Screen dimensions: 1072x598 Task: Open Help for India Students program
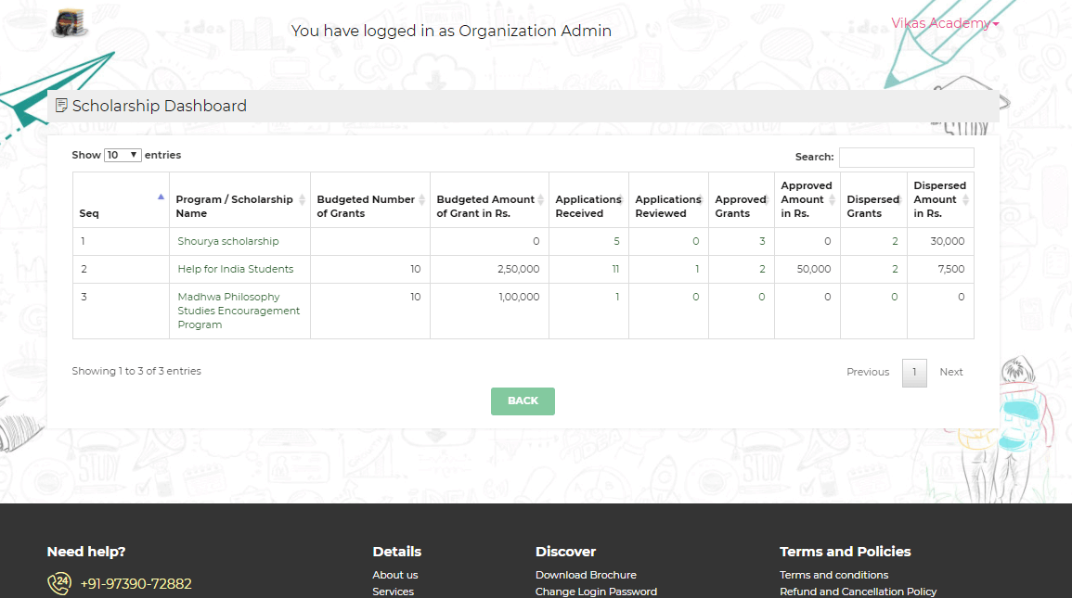236,269
